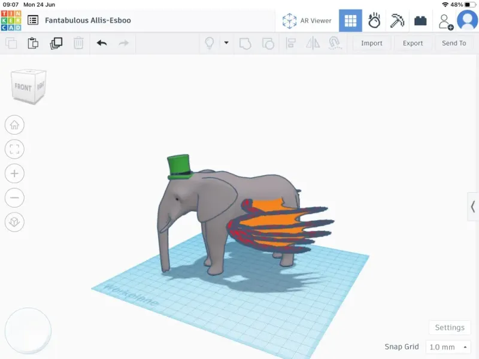This screenshot has width=479, height=359.
Task: Zoom out with minus button
Action: pos(14,198)
